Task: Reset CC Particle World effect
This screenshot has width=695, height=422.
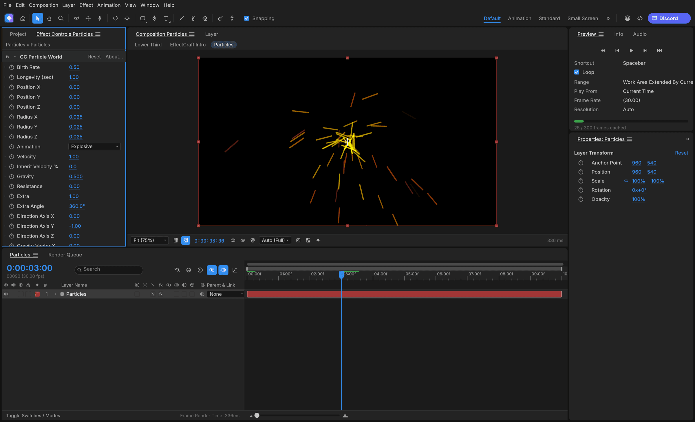Action: point(94,57)
